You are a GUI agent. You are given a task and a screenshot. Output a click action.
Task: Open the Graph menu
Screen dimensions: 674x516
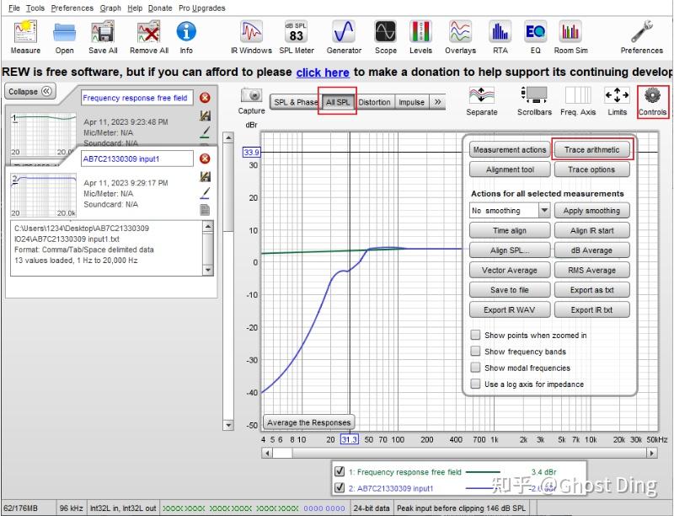(110, 8)
